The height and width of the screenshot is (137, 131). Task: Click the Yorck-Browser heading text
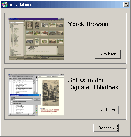pos(88,24)
